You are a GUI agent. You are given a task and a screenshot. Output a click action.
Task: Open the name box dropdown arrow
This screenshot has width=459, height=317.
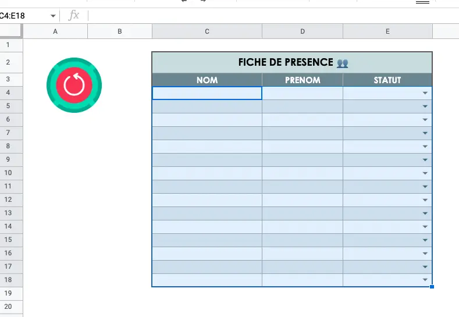pos(53,16)
